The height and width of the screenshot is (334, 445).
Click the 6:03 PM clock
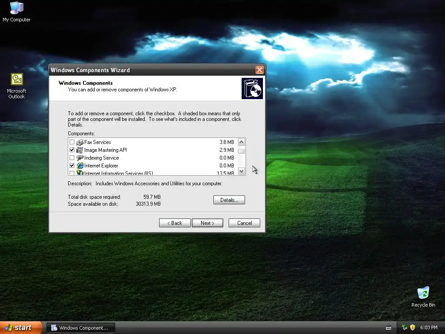pos(429,327)
